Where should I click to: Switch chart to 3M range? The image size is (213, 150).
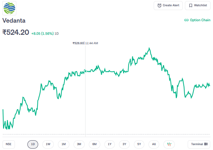(x=79, y=144)
